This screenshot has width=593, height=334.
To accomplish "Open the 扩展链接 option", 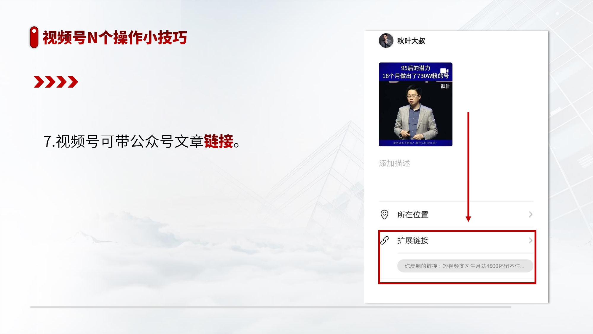I will tap(456, 240).
